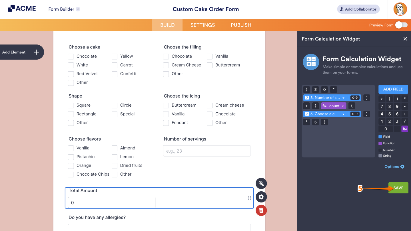Delete Total Amount field with red trash icon
411x231 pixels.
(261, 210)
